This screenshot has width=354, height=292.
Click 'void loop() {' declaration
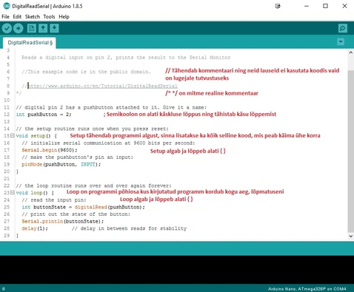35,193
